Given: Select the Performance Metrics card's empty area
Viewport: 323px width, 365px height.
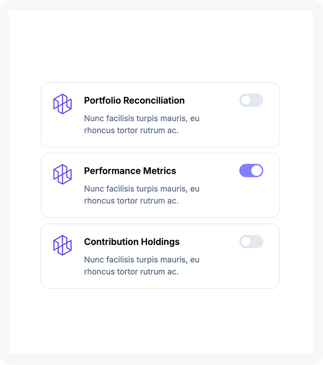Looking at the screenshot, I should pyautogui.click(x=239, y=201).
